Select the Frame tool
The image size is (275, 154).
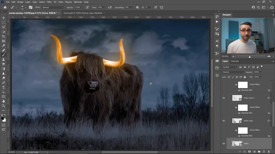[x=3, y=41]
